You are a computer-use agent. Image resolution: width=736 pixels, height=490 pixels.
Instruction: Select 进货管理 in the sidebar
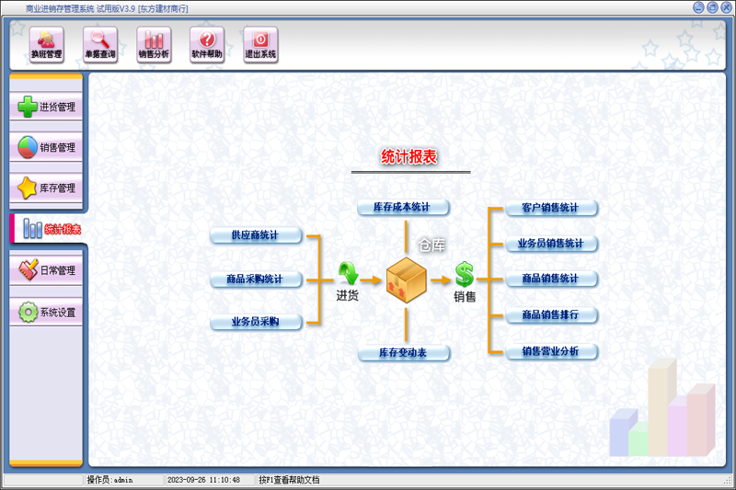pos(46,107)
